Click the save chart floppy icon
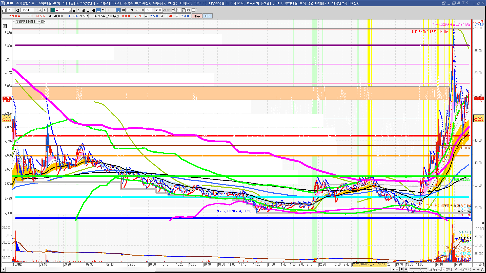The height and width of the screenshot is (273, 486). click(184, 10)
